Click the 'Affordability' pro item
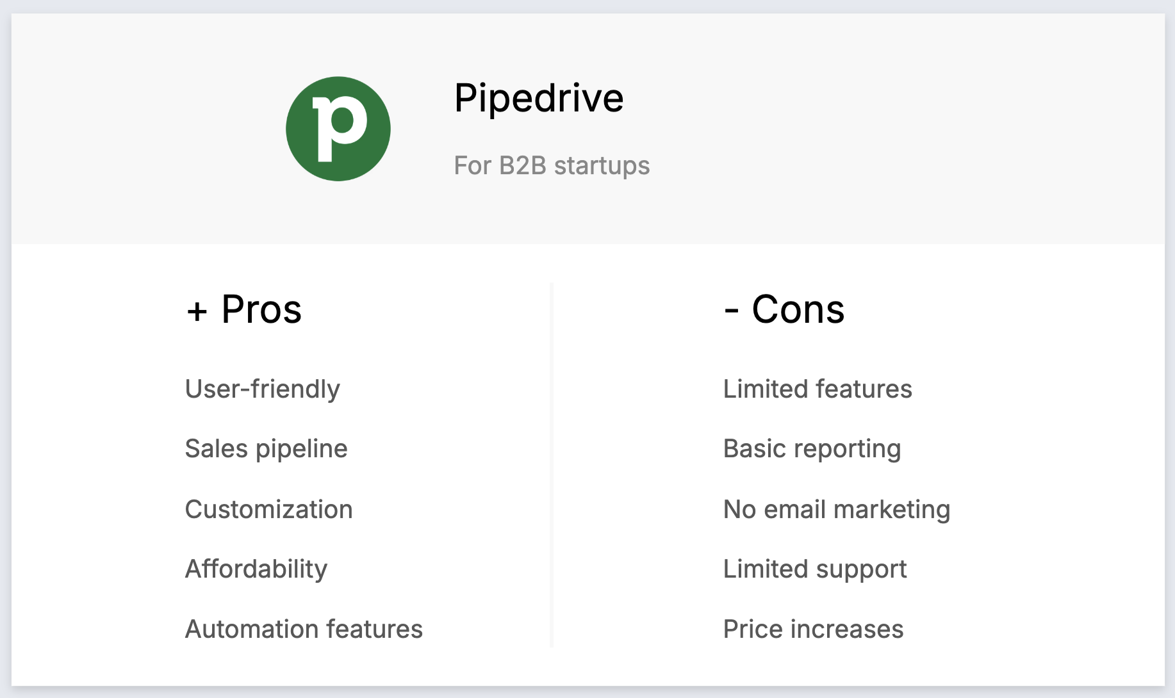The image size is (1175, 698). pos(256,569)
